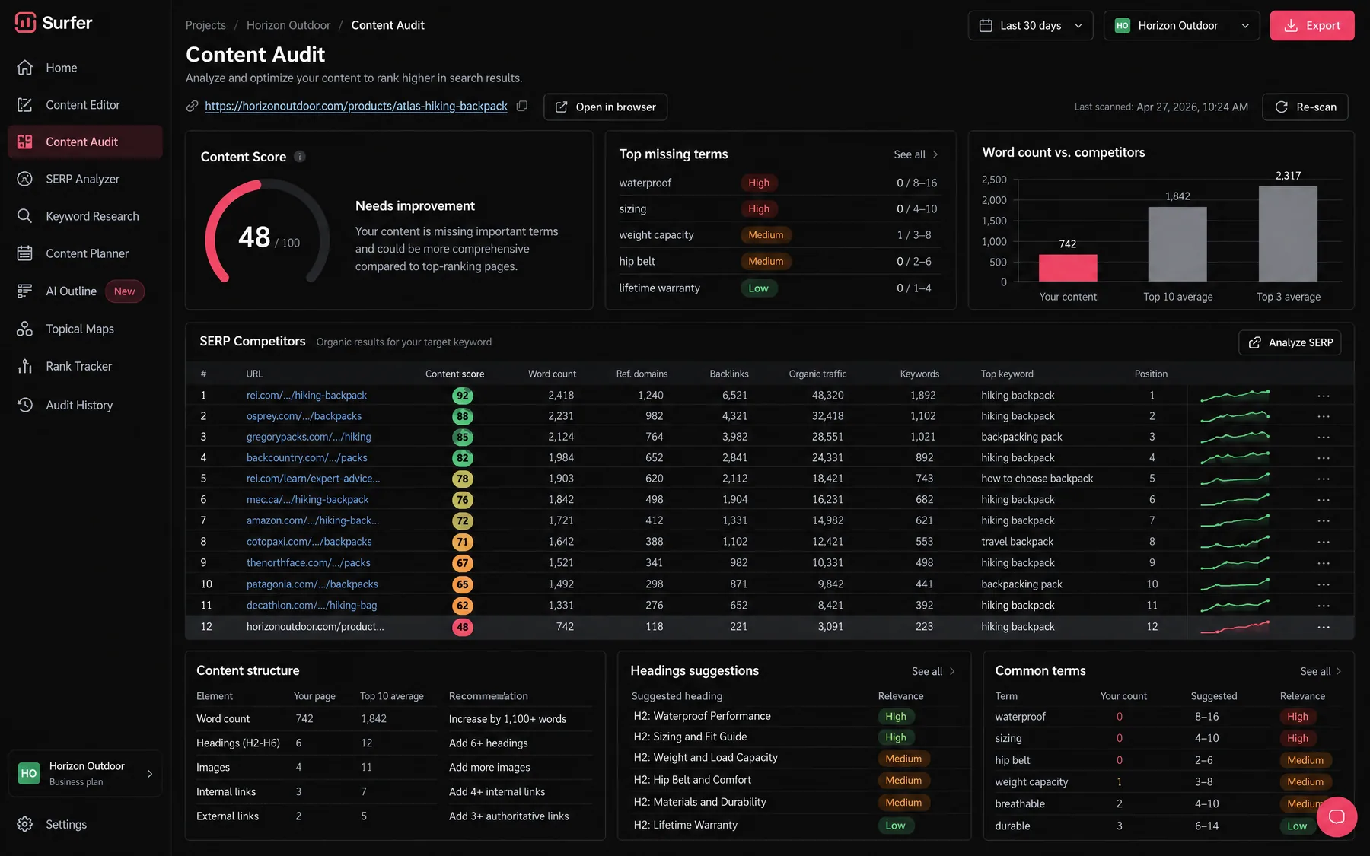Click the New badge next to AI Outline
This screenshot has height=856, width=1370.
point(125,291)
